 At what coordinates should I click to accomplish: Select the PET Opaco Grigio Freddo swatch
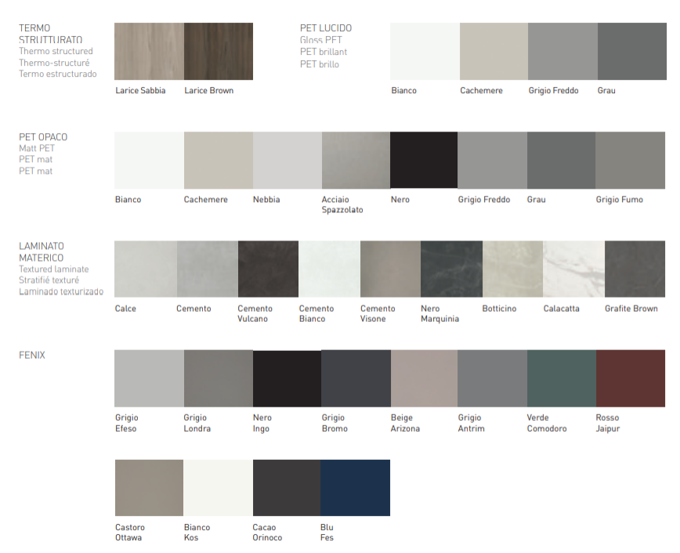point(492,160)
